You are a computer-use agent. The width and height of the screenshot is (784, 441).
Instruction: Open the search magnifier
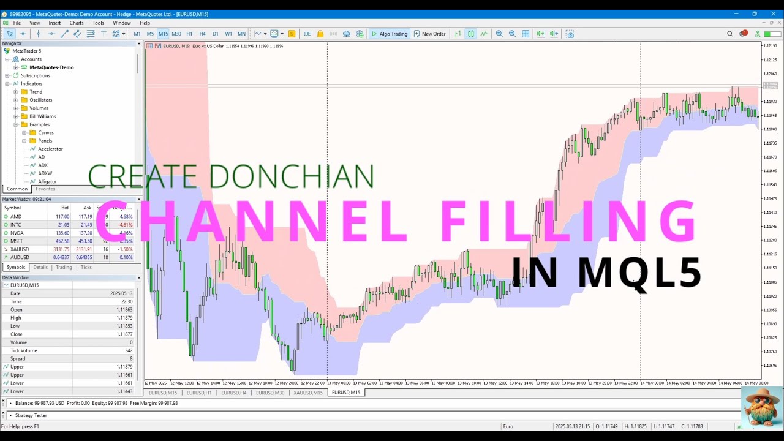tap(729, 34)
